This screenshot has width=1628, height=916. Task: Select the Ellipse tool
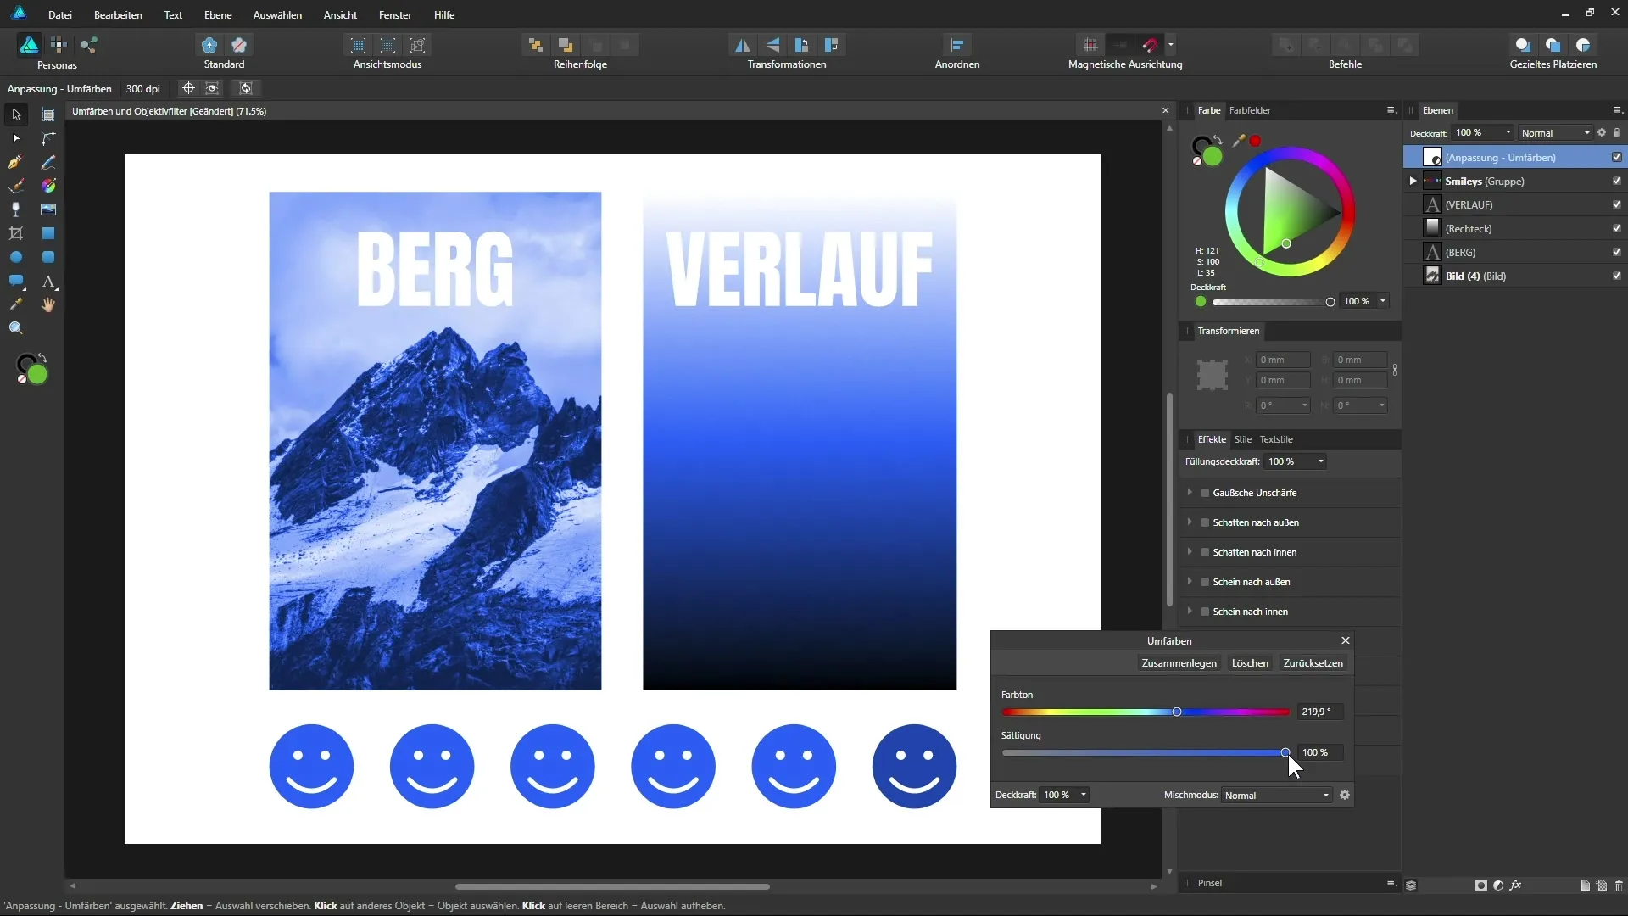(16, 257)
